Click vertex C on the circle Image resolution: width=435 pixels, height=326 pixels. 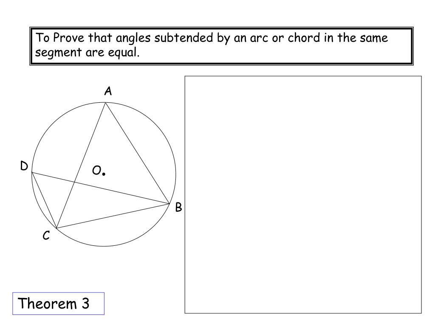pos(56,228)
